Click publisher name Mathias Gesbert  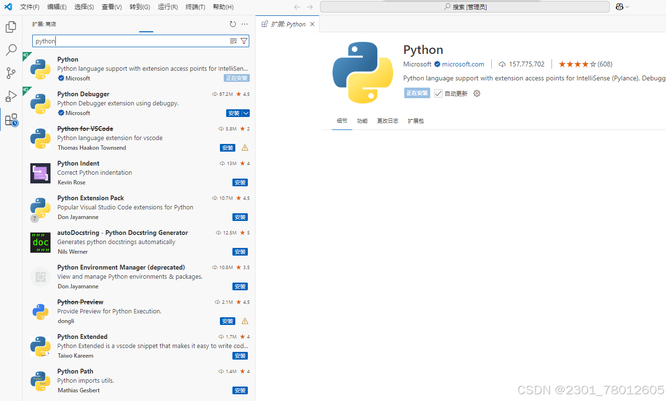point(79,390)
